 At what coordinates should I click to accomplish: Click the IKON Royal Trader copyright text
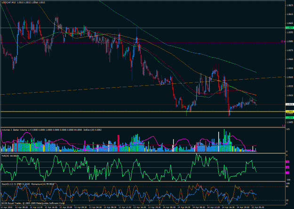click(x=33, y=203)
